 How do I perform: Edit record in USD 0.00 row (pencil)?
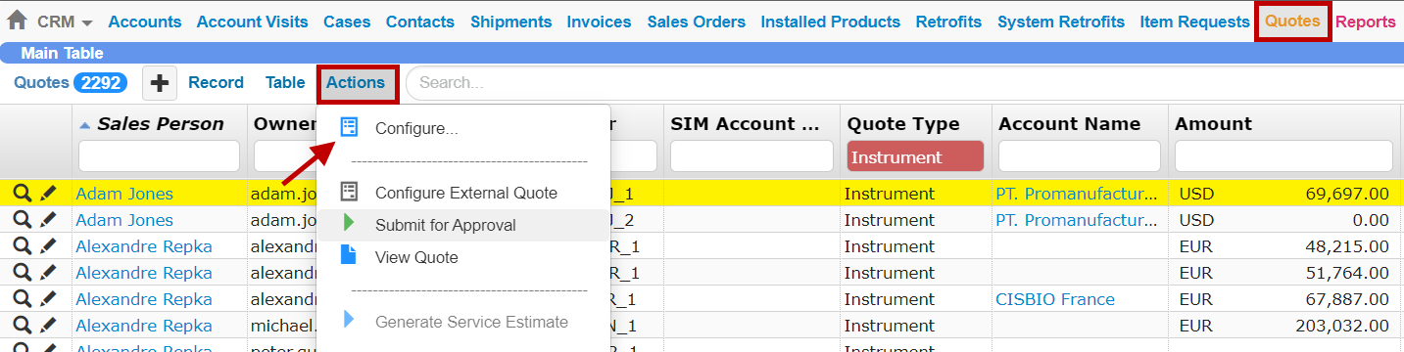coord(48,220)
